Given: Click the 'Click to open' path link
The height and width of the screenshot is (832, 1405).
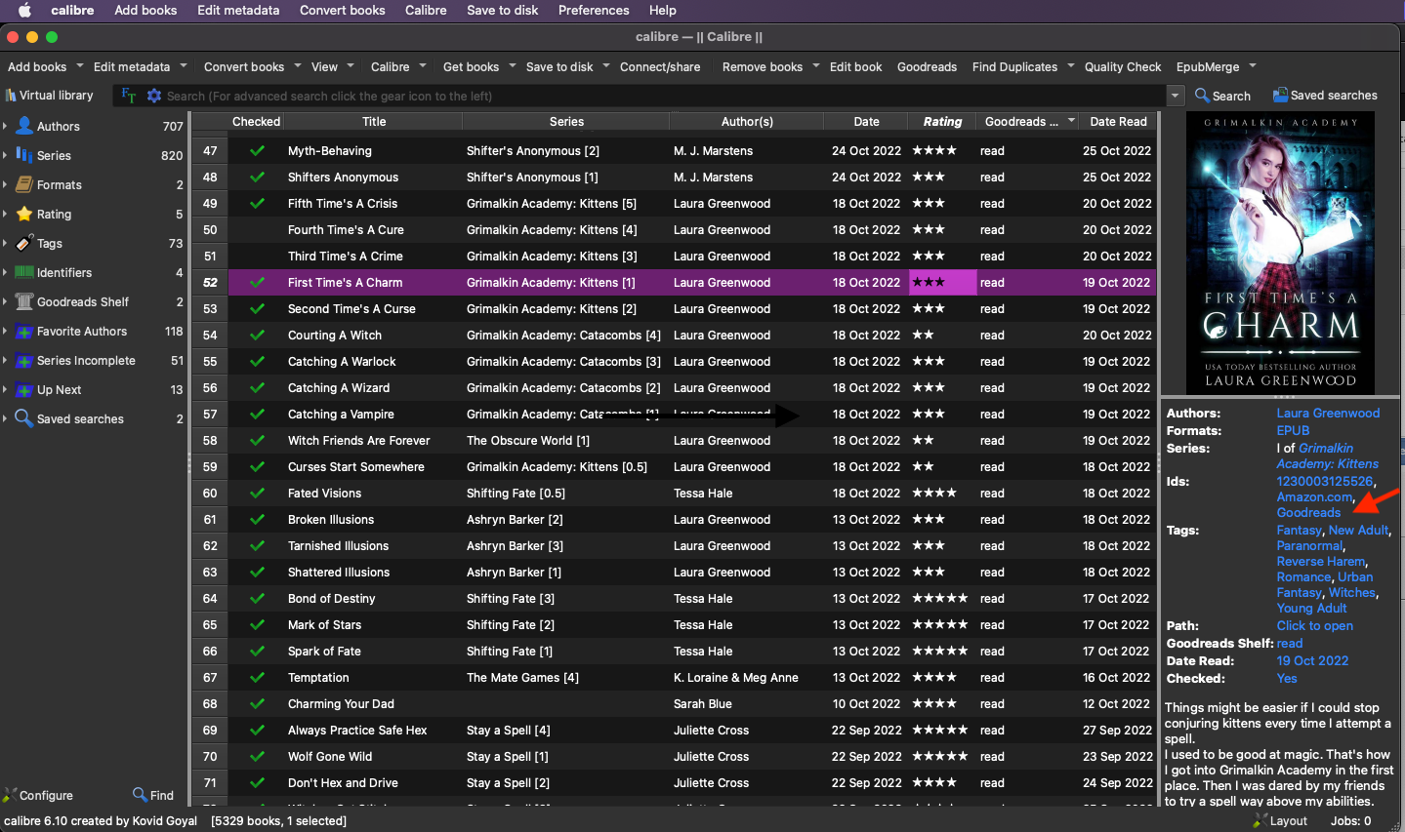Looking at the screenshot, I should (1314, 625).
